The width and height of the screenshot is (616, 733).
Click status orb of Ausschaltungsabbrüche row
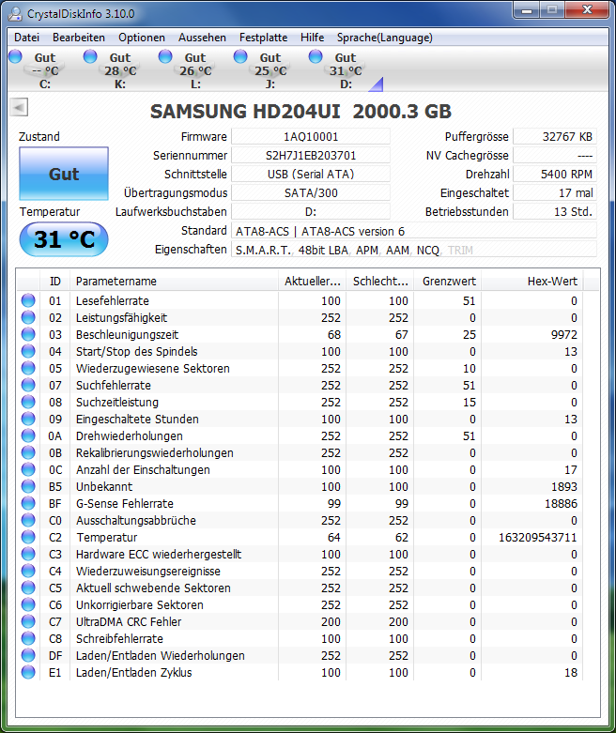28,520
